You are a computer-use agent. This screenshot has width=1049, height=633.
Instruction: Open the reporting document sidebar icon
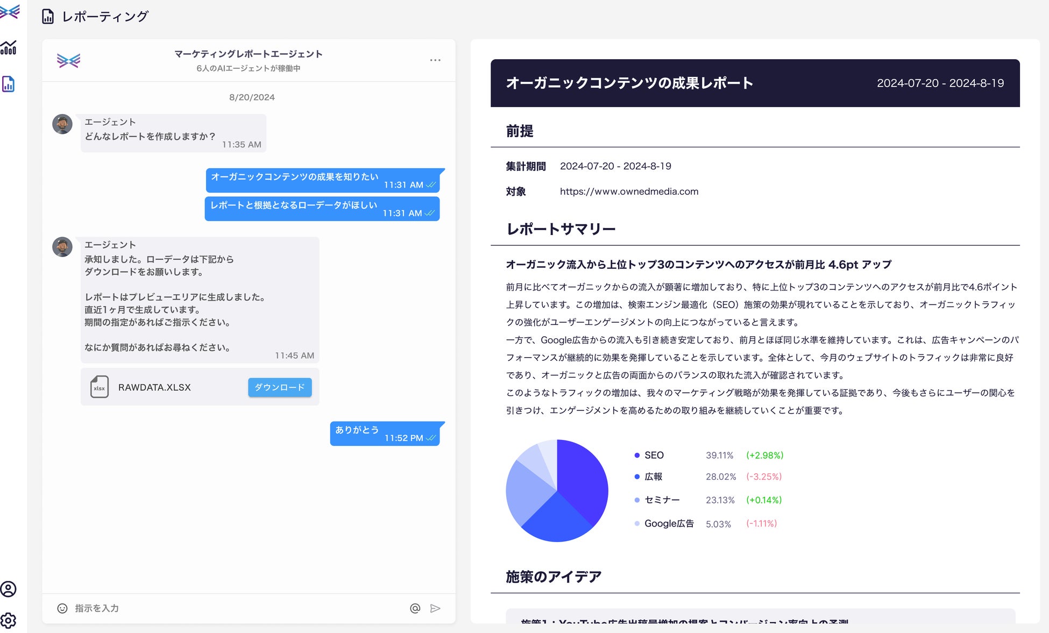(x=9, y=84)
